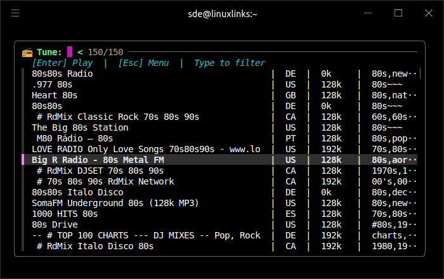
Task: Click the station list scrollbar thumb
Action: (x=420, y=74)
